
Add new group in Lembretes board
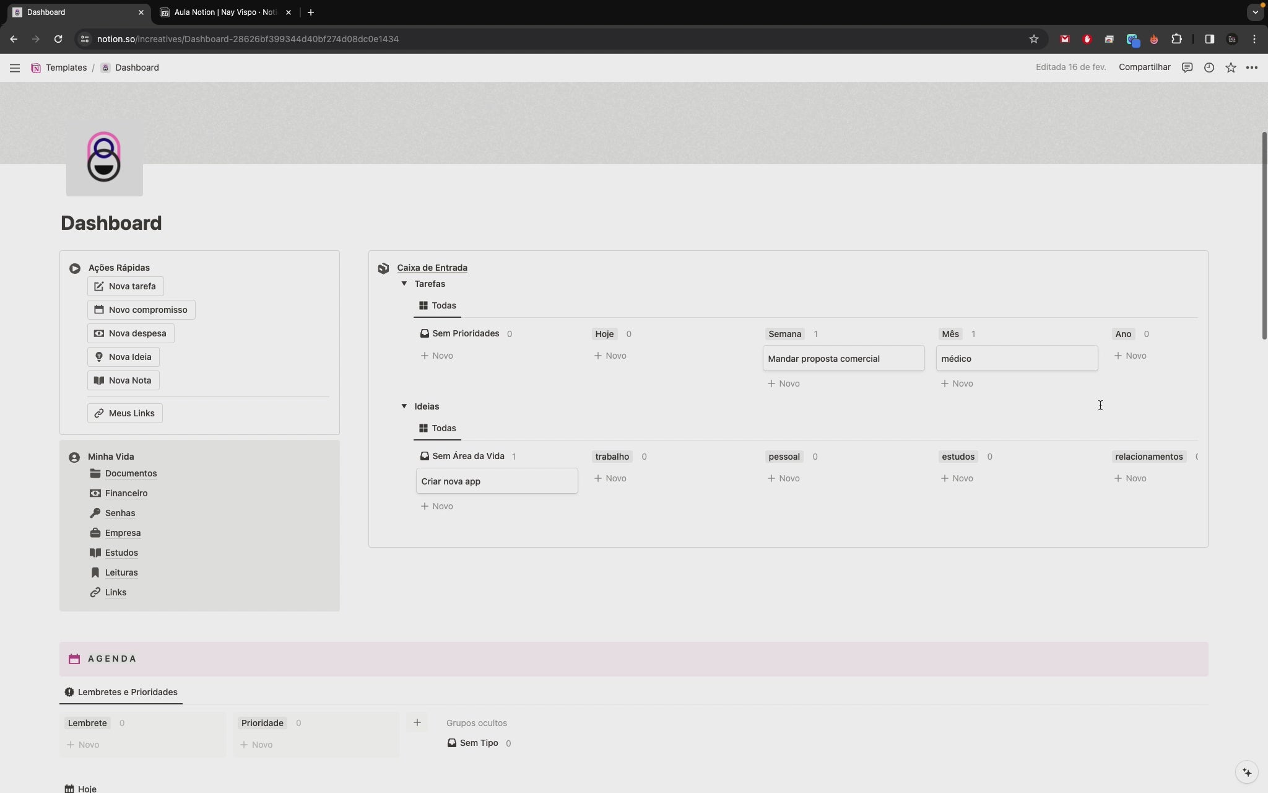click(417, 722)
